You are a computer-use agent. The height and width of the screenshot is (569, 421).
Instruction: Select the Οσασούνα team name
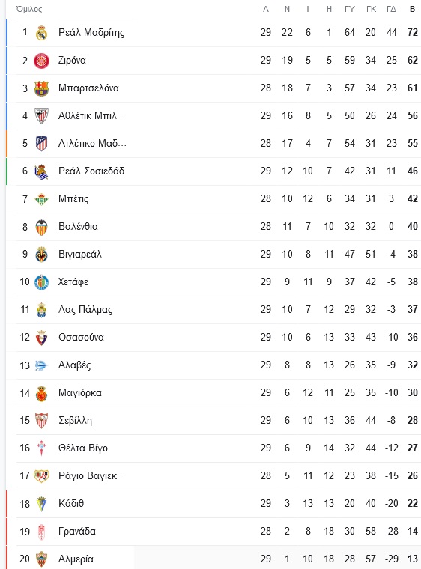coord(81,338)
